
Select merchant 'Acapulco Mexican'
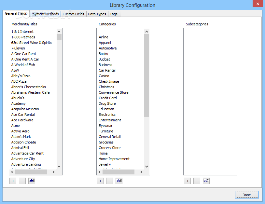click(x=25, y=109)
